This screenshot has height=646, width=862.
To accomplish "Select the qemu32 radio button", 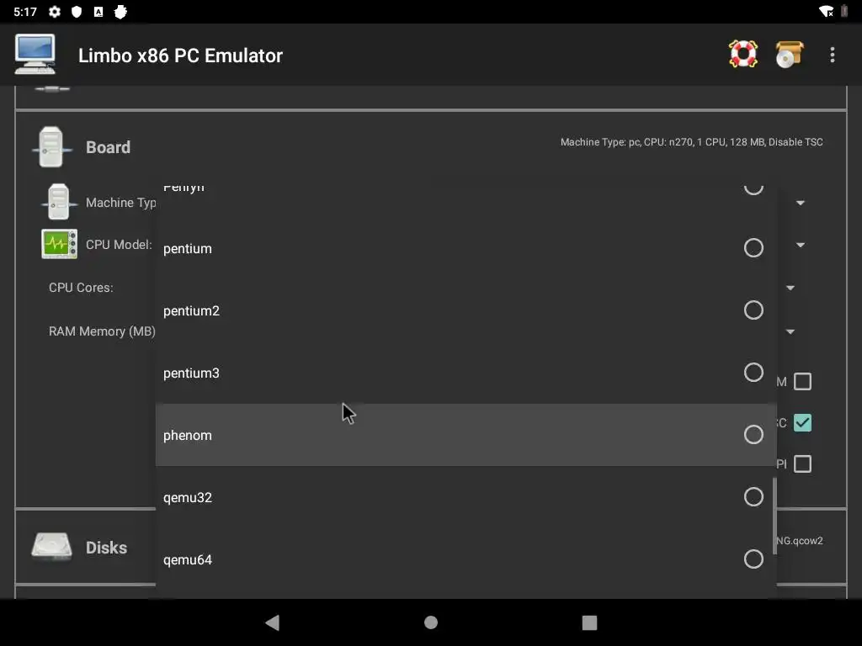I will click(753, 497).
